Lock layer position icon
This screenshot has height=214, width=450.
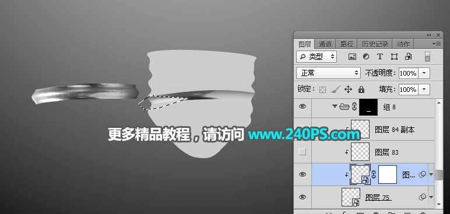(x=348, y=90)
